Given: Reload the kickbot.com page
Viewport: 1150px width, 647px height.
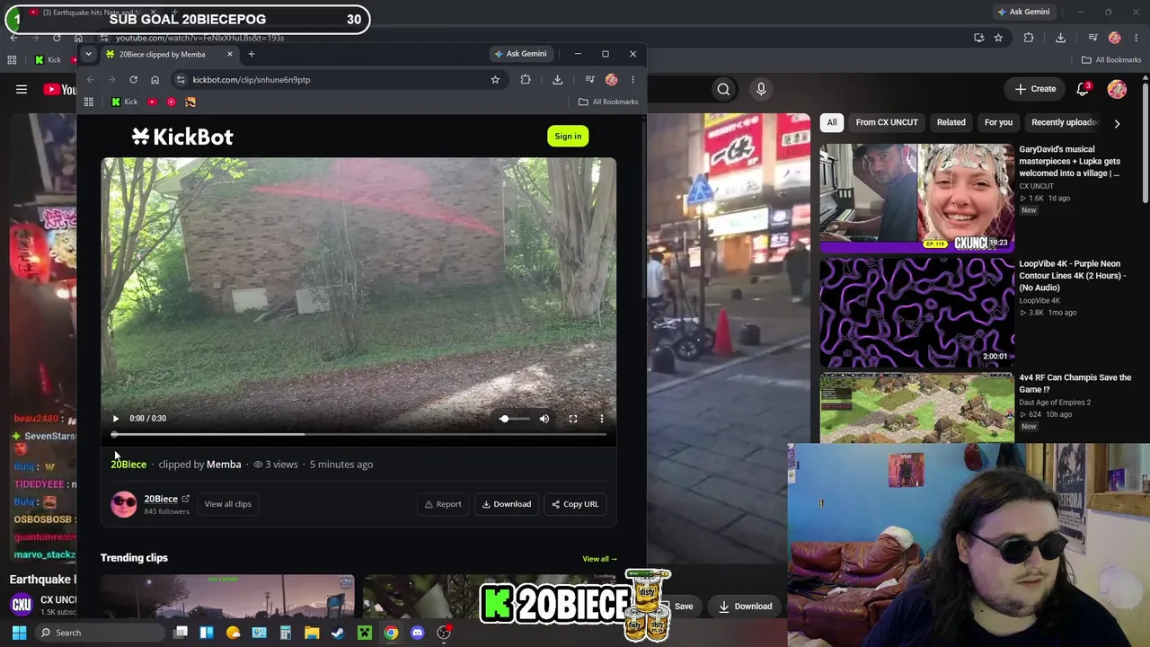Looking at the screenshot, I should [133, 80].
